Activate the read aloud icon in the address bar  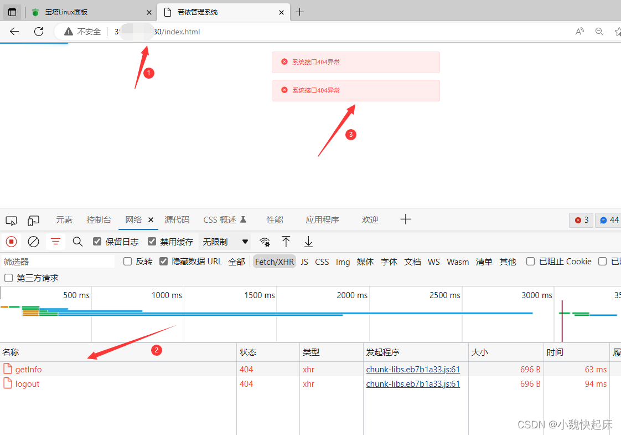point(579,32)
